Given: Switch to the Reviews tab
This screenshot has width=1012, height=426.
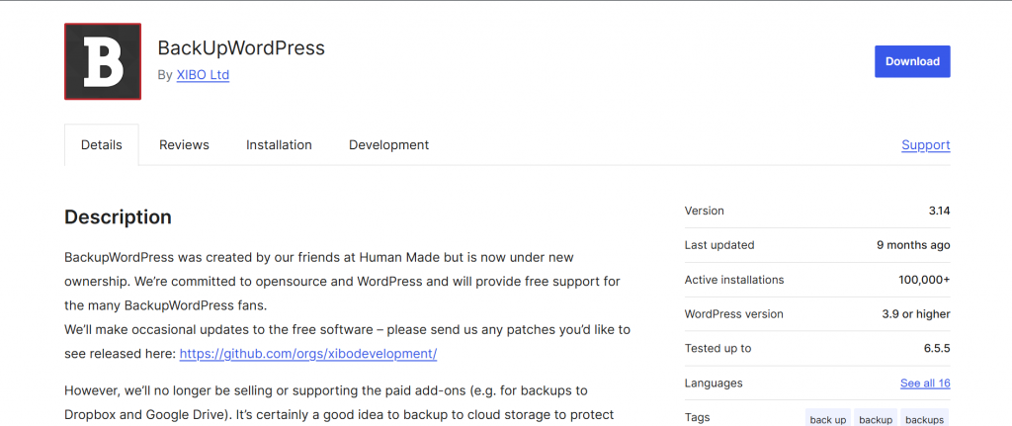Looking at the screenshot, I should click(x=184, y=144).
